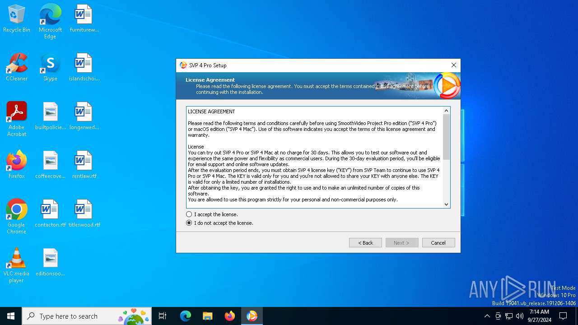Image resolution: width=578 pixels, height=325 pixels.
Task: Click the Meet Now tray icon
Action: pos(498,316)
